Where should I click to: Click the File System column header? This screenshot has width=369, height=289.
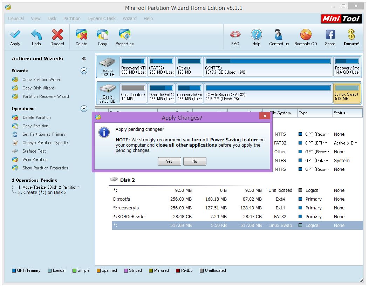(280, 113)
